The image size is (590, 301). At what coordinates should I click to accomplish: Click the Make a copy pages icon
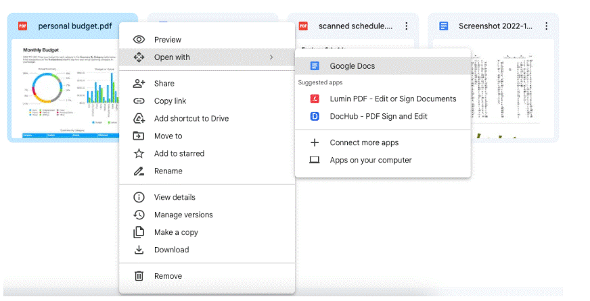[139, 232]
